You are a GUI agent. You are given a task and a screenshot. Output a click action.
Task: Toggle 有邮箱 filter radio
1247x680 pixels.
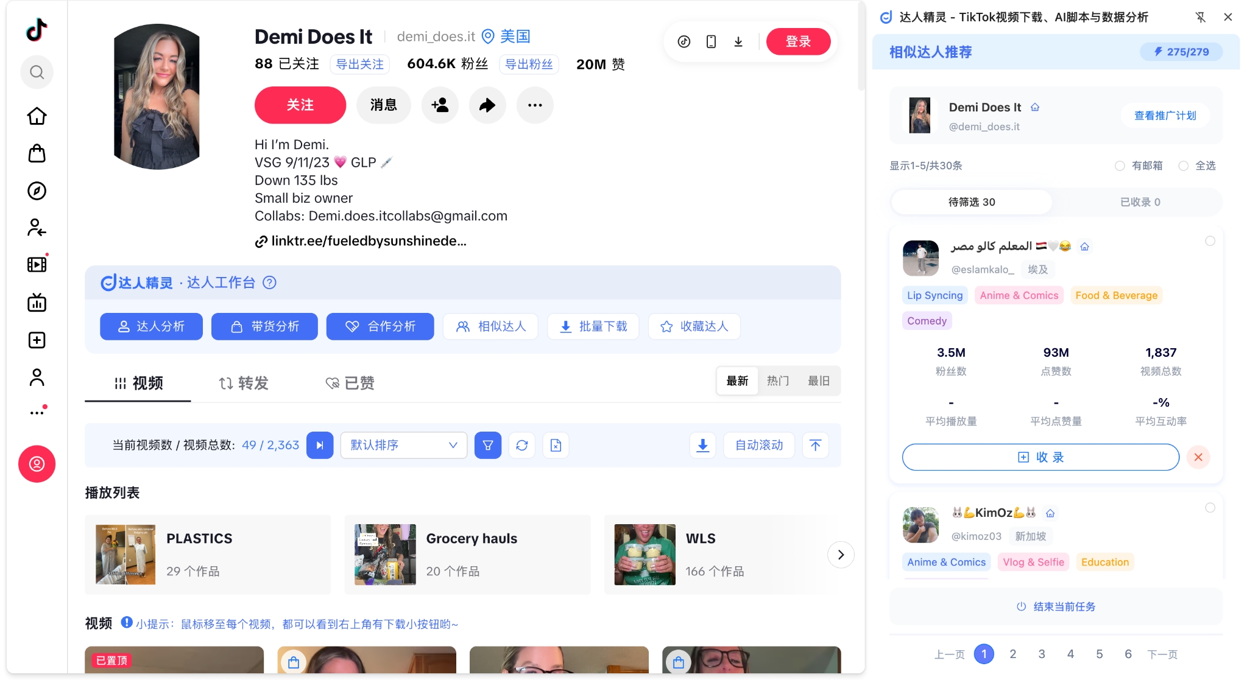point(1120,166)
